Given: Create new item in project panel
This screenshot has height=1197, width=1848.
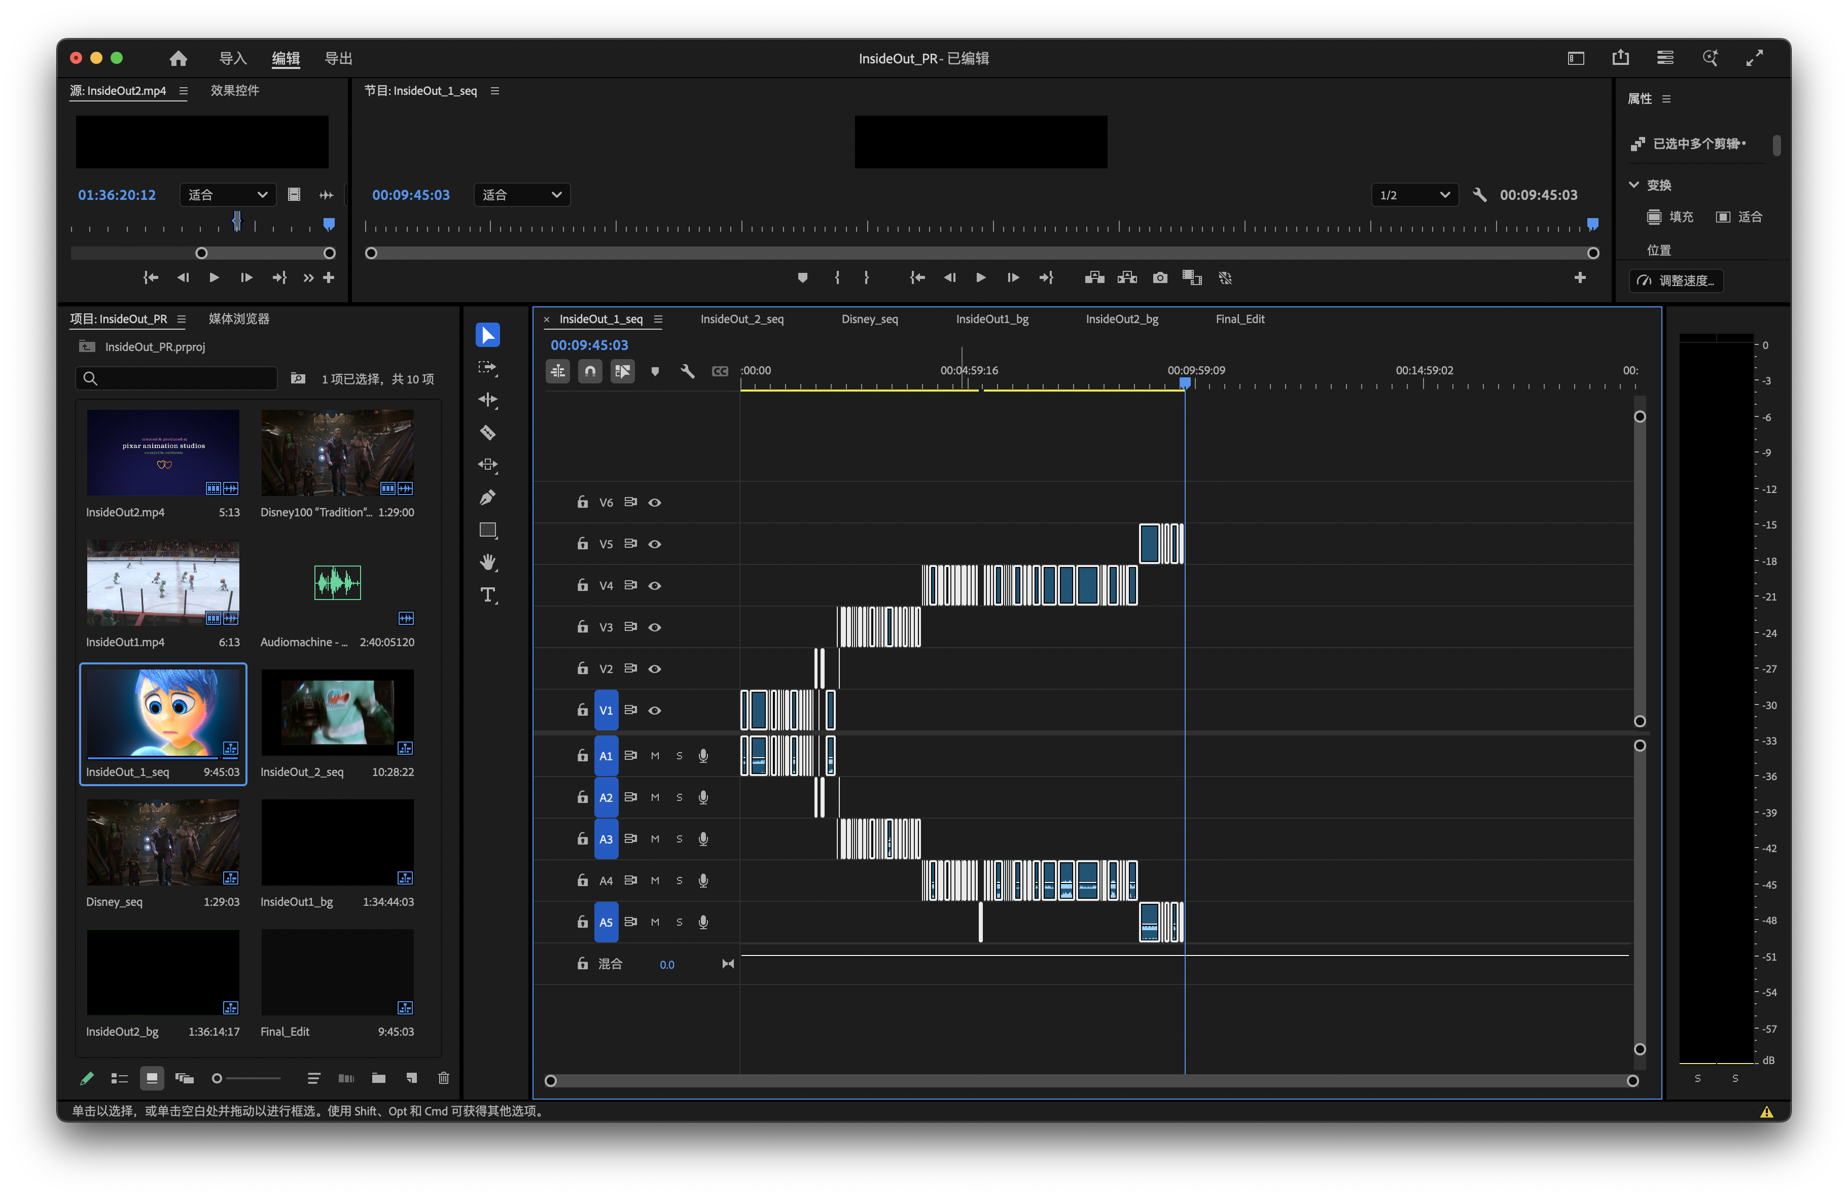Looking at the screenshot, I should [411, 1078].
